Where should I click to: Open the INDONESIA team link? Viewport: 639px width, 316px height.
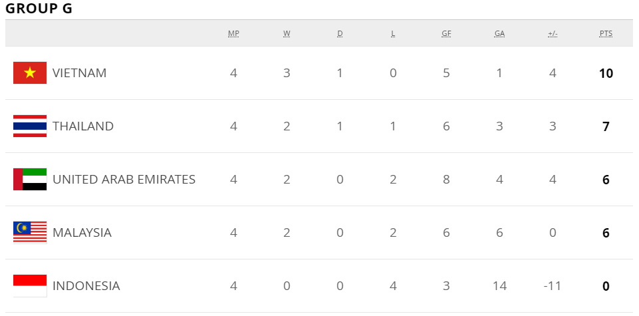(86, 286)
